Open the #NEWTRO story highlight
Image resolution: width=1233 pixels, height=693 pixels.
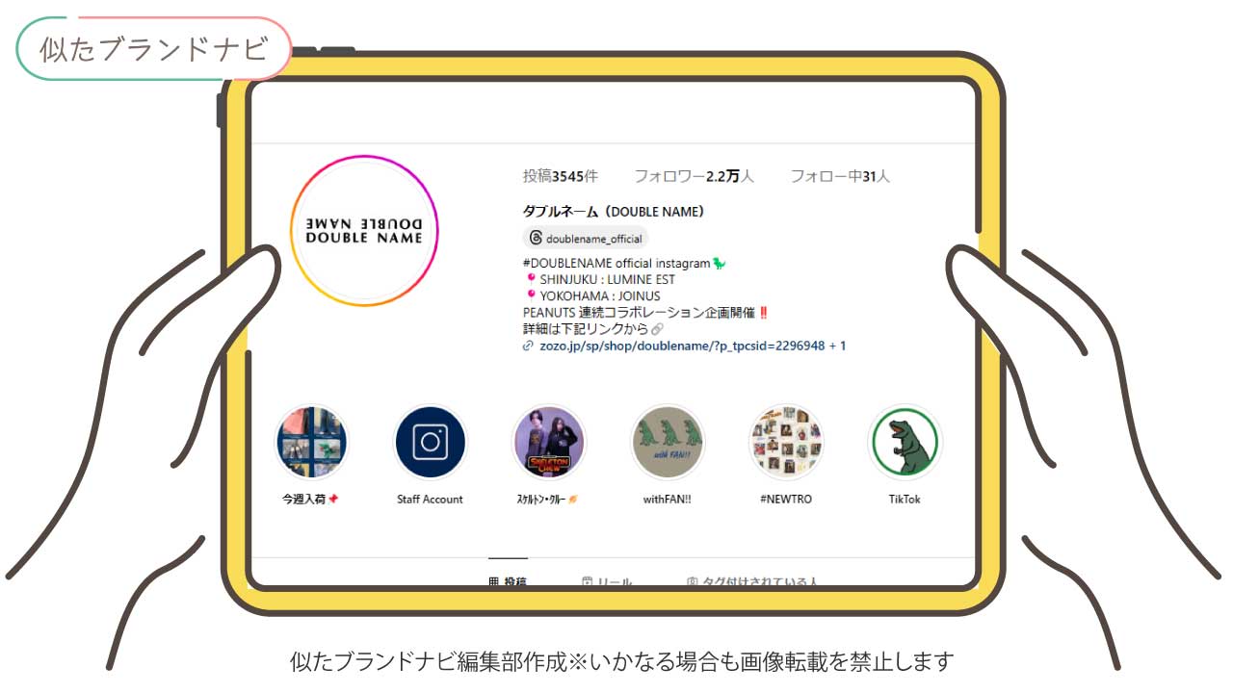click(786, 443)
